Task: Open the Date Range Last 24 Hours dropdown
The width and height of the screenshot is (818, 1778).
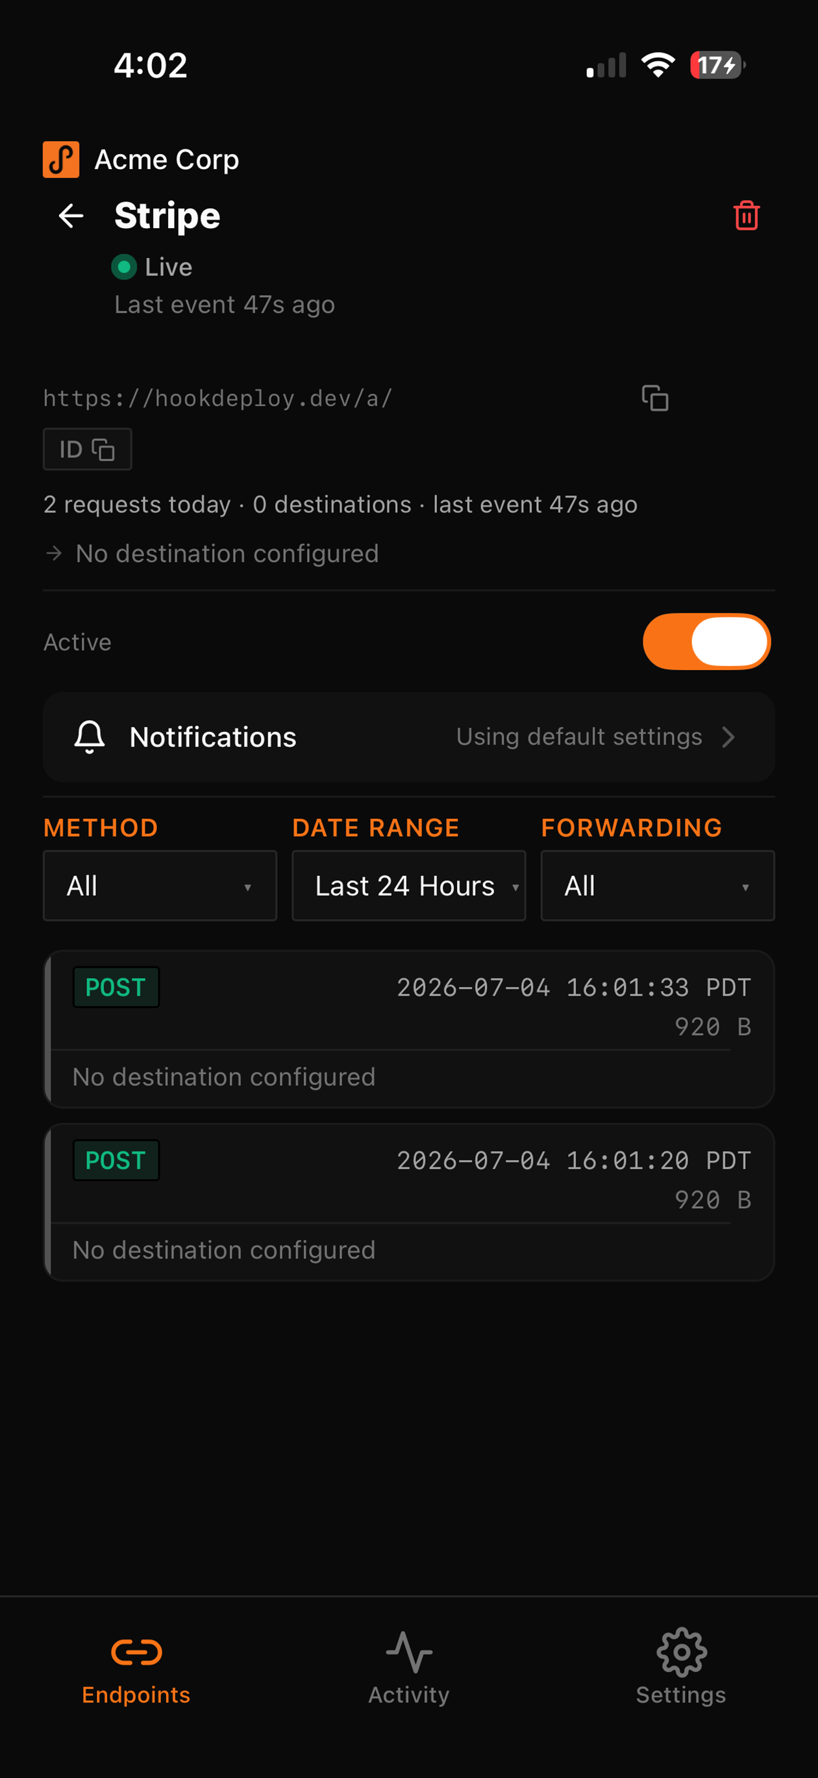Action: 409,886
